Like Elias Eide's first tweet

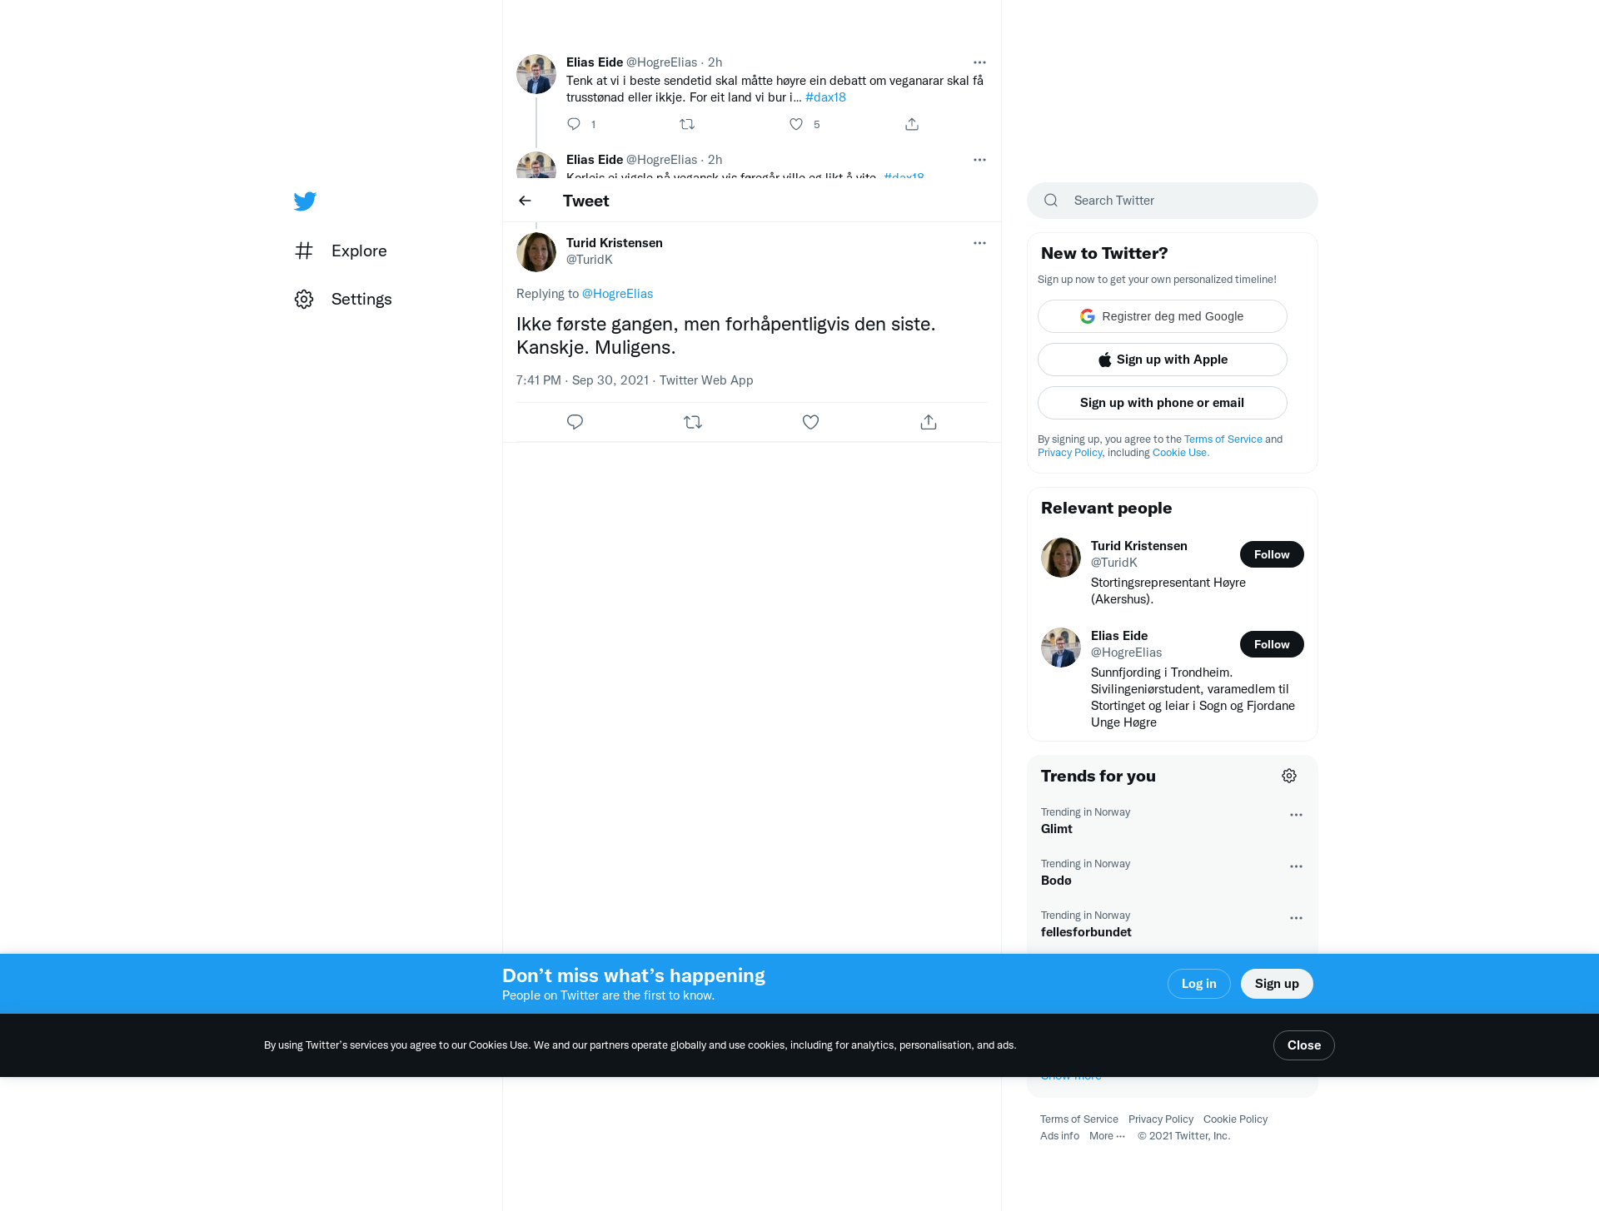click(796, 124)
